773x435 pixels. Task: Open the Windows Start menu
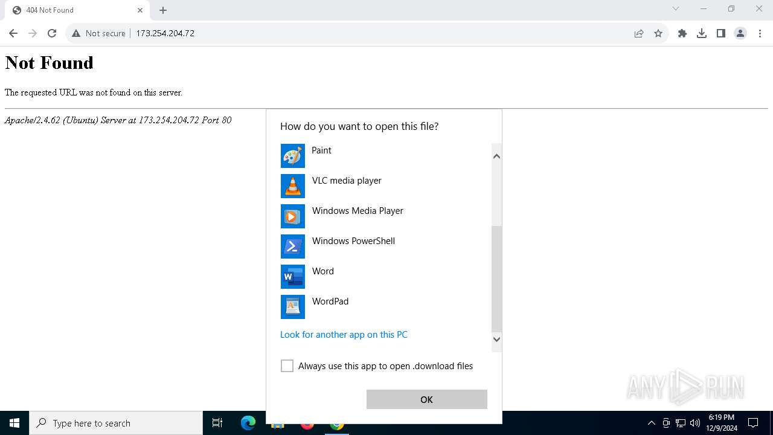(14, 423)
